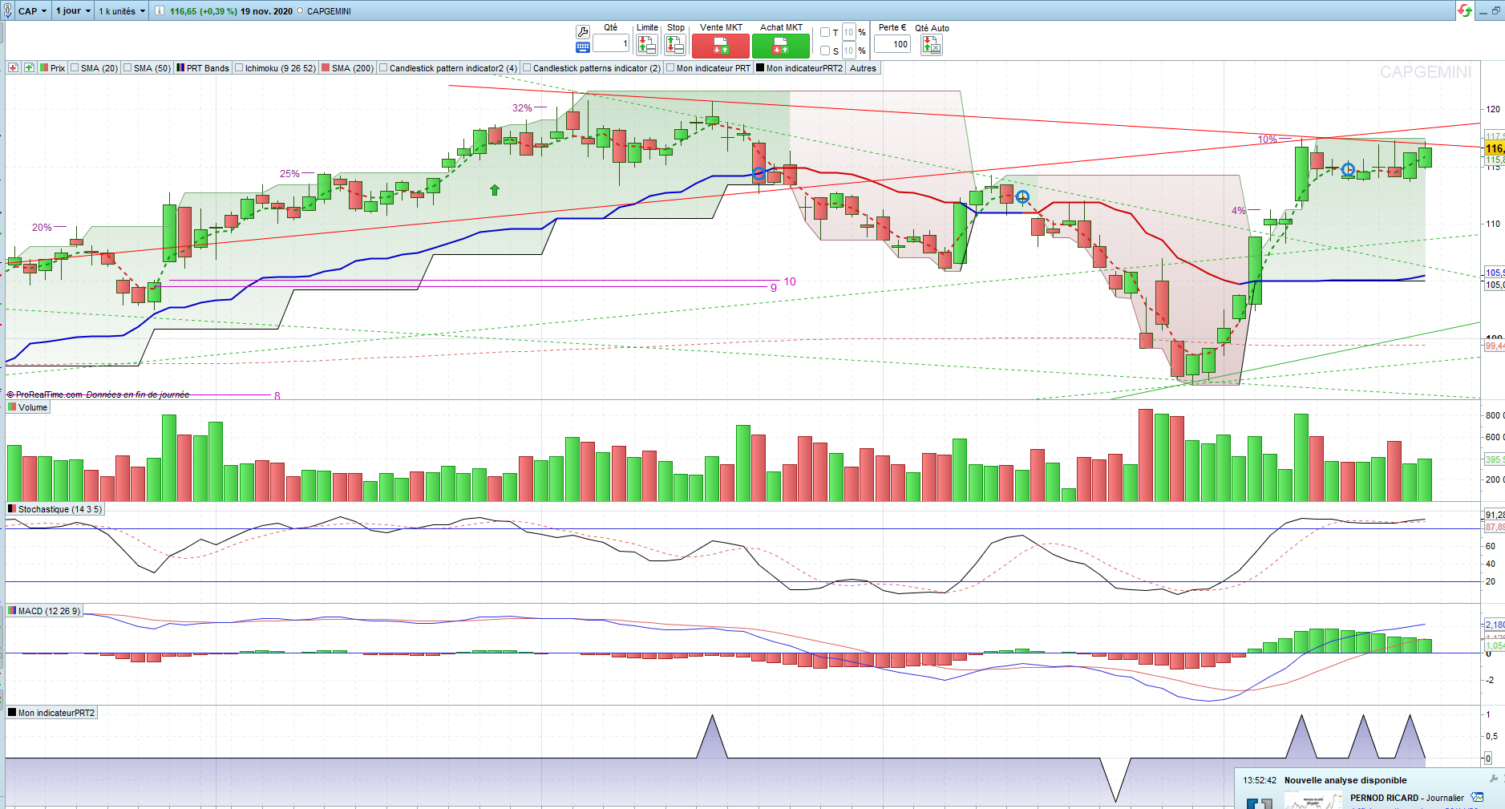Click the Achat MKT green buy button
The width and height of the screenshot is (1505, 809).
[x=780, y=46]
